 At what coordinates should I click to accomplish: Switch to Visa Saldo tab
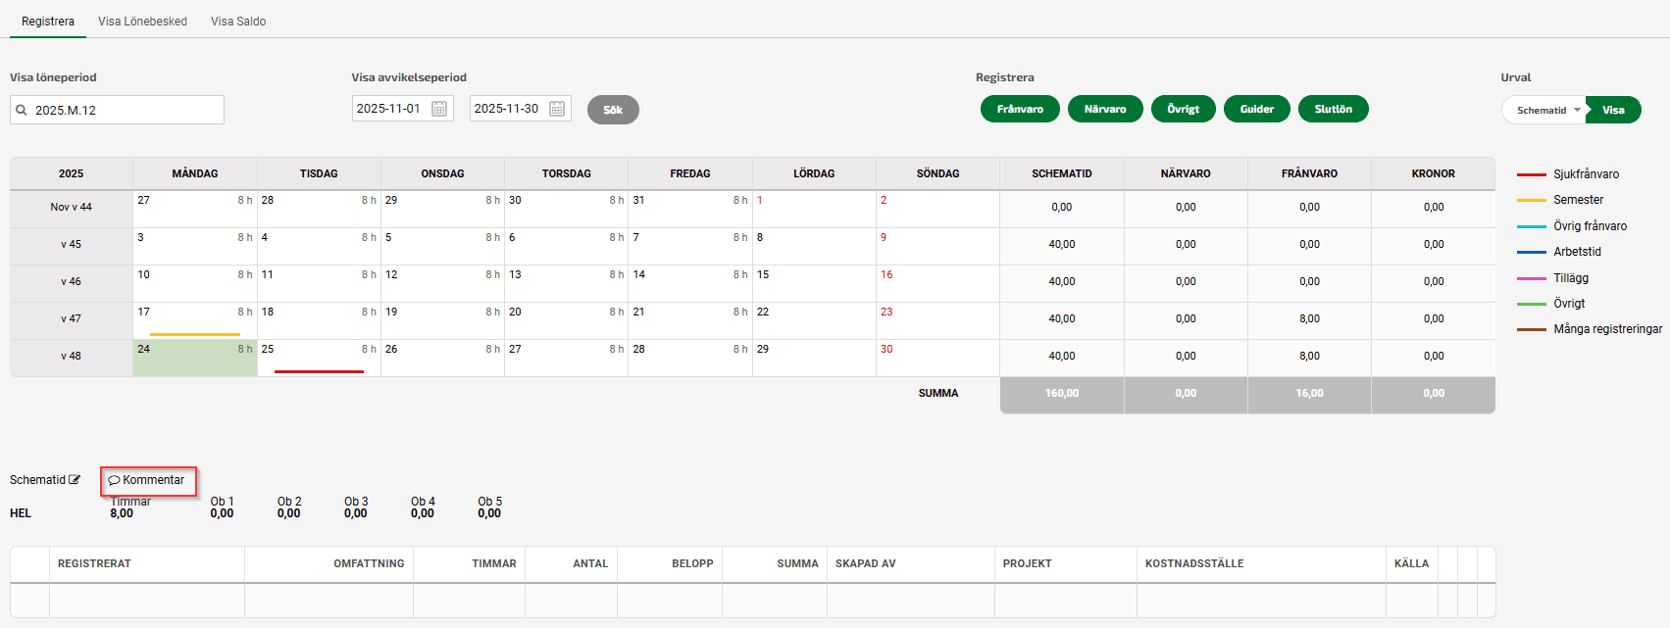(x=238, y=22)
